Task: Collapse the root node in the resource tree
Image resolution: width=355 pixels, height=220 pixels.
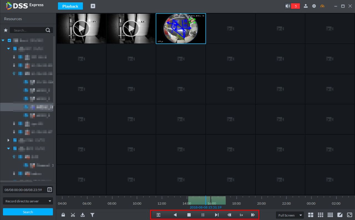Action: (x=3, y=40)
